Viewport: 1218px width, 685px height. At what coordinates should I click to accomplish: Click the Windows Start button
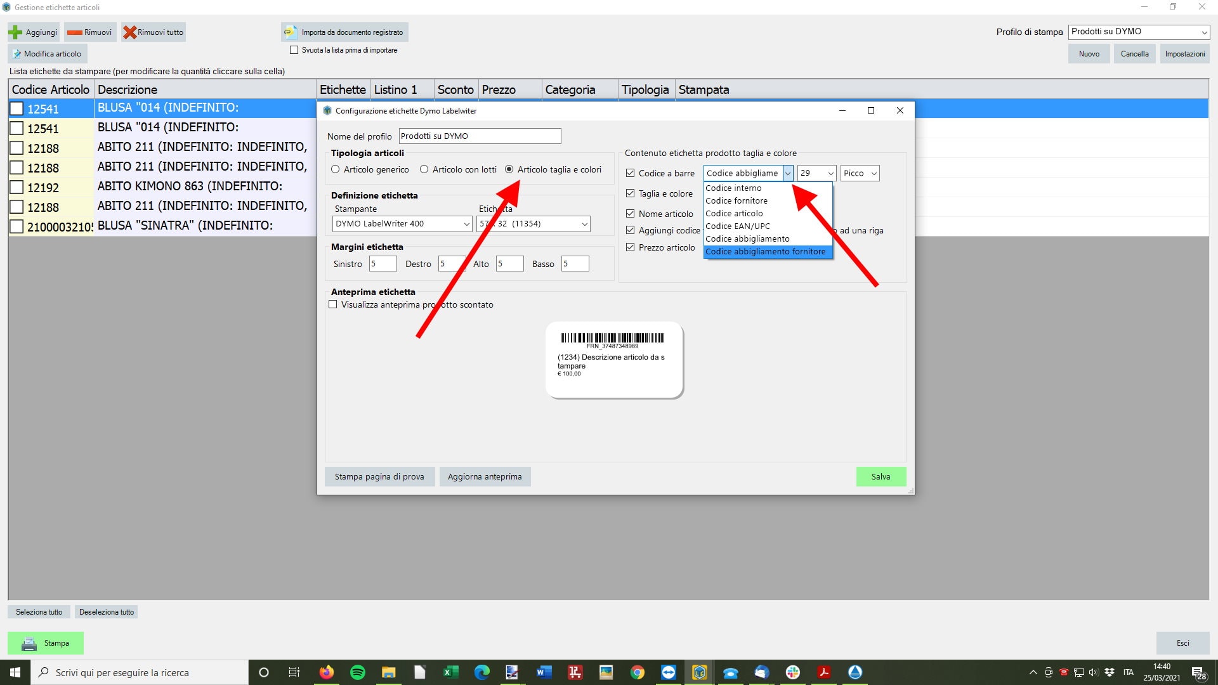point(15,672)
